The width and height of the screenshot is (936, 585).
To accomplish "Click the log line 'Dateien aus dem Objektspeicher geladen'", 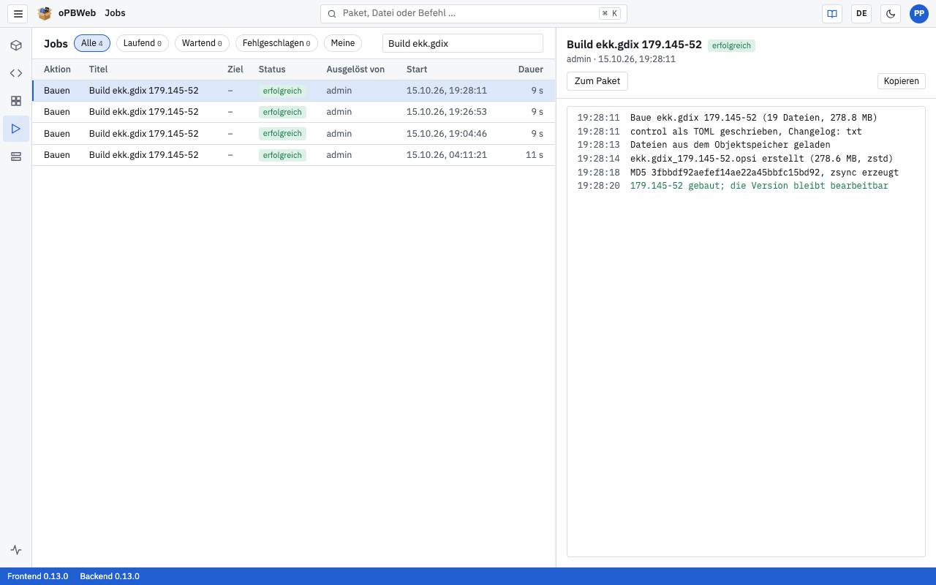I will pos(746,145).
